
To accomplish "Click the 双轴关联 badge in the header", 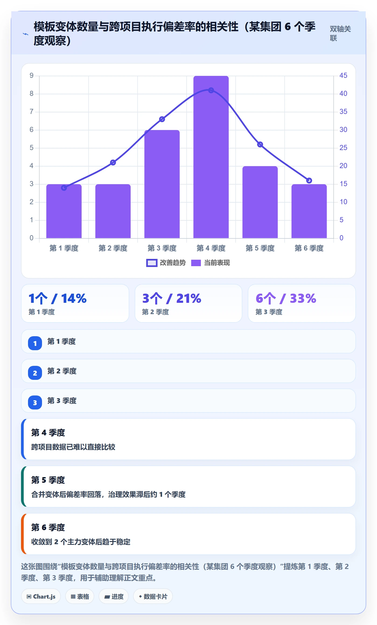I will 340,33.
